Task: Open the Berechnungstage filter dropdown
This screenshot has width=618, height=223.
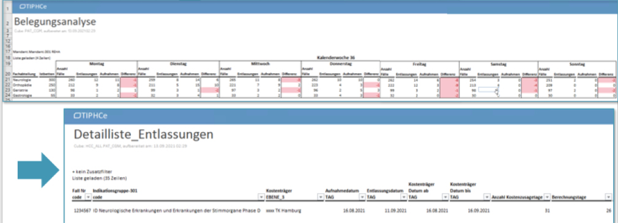Action: [x=608, y=197]
